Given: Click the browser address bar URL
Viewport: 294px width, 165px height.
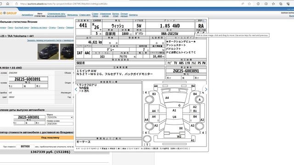Looking at the screenshot, I should pos(64,4).
